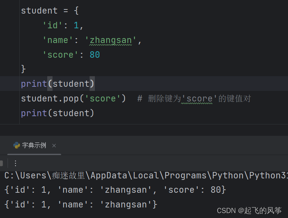Viewport: 288px width, 218px height.
Task: Click the interpreter path line in console
Action: pos(146,175)
